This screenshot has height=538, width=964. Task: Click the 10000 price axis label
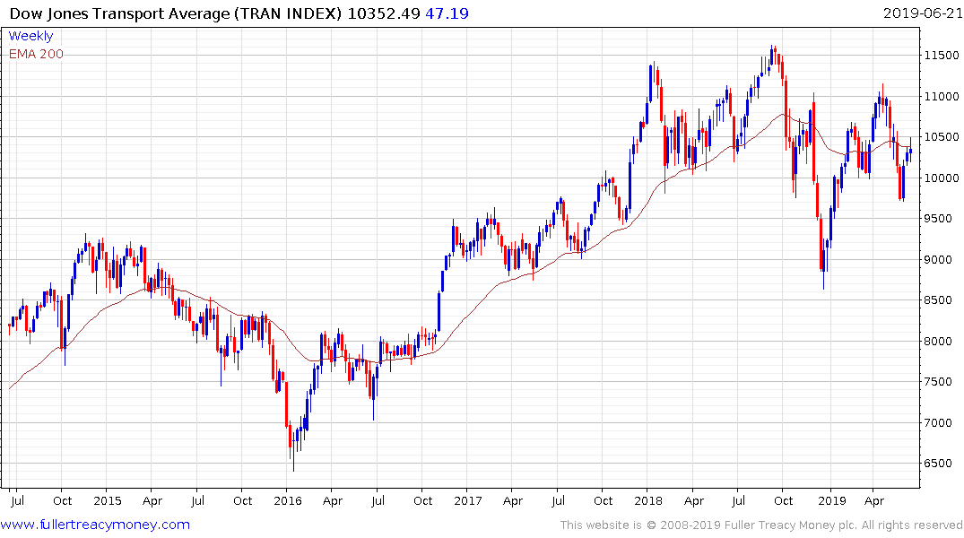(x=942, y=178)
